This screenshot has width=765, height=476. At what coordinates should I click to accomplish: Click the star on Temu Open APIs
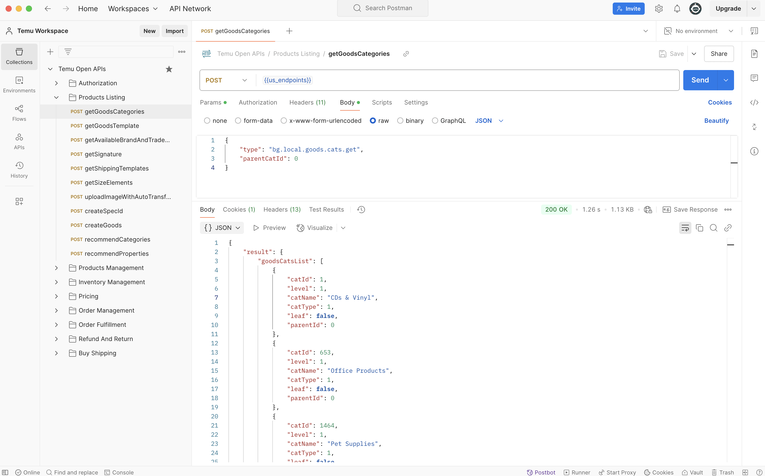(169, 69)
